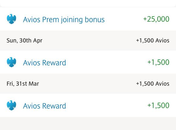Tap the empty grey area below last reward
The width and height of the screenshot is (176, 130).
click(88, 124)
